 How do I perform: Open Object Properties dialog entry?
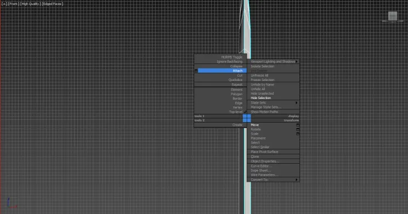pos(265,161)
